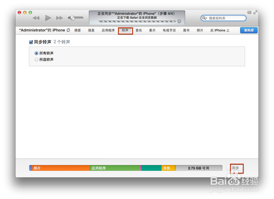Open the 电视节目 tab
Viewport: 274px width, 199px height.
(x=169, y=30)
